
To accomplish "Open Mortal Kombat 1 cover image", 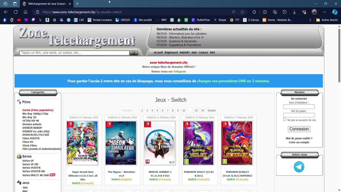I will [x=160, y=143].
